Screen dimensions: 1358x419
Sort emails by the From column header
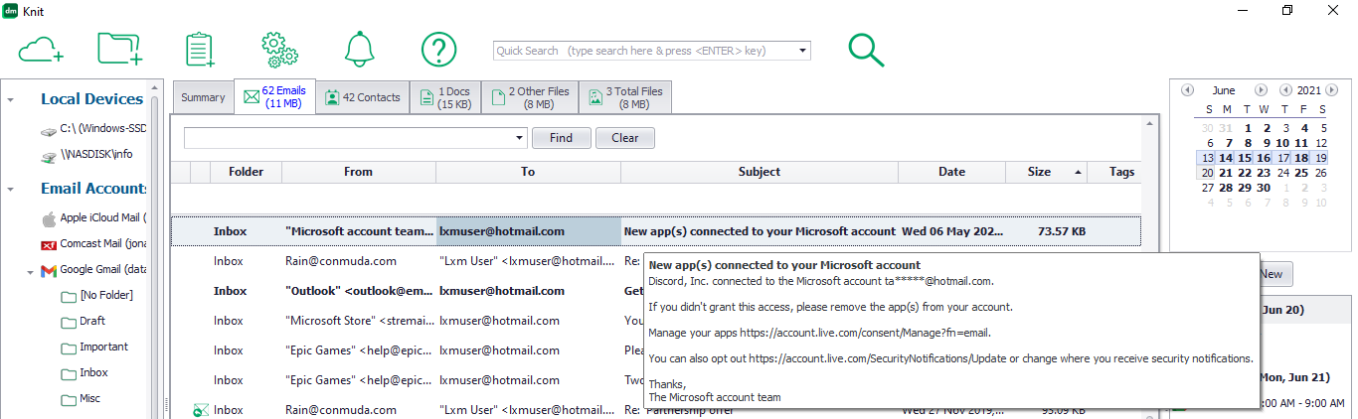point(358,172)
